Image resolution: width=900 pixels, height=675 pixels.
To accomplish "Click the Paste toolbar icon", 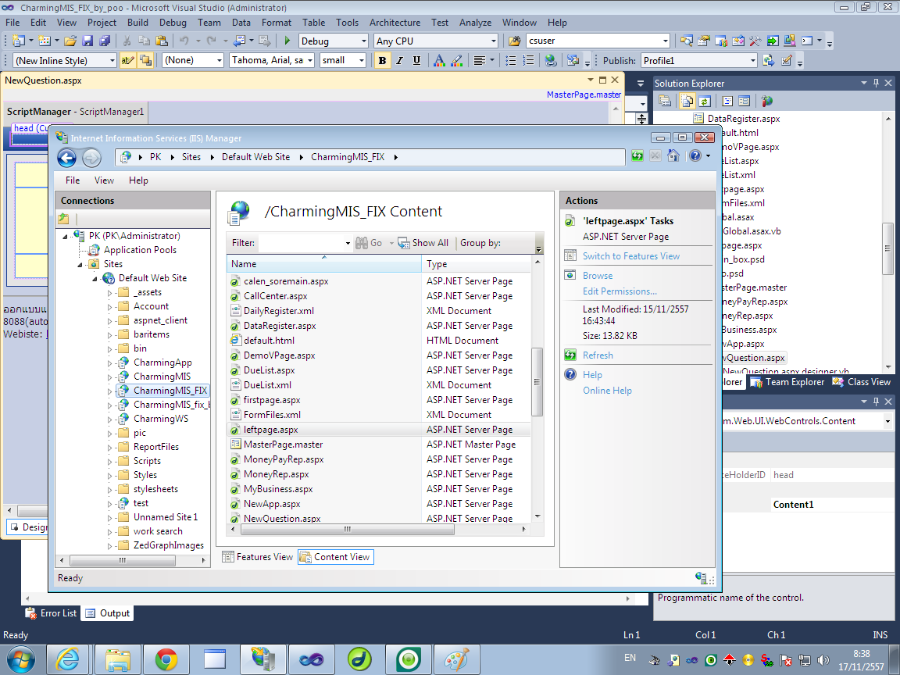I will click(162, 41).
